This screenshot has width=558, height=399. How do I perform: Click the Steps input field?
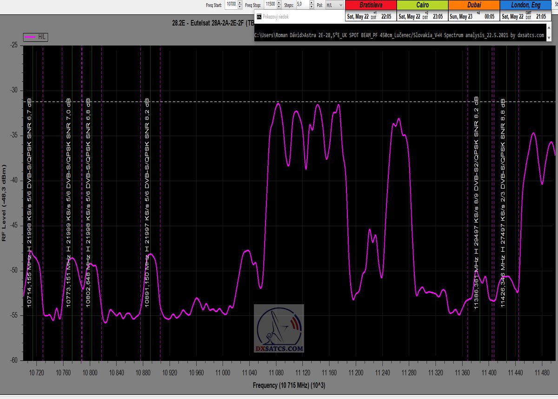point(302,5)
